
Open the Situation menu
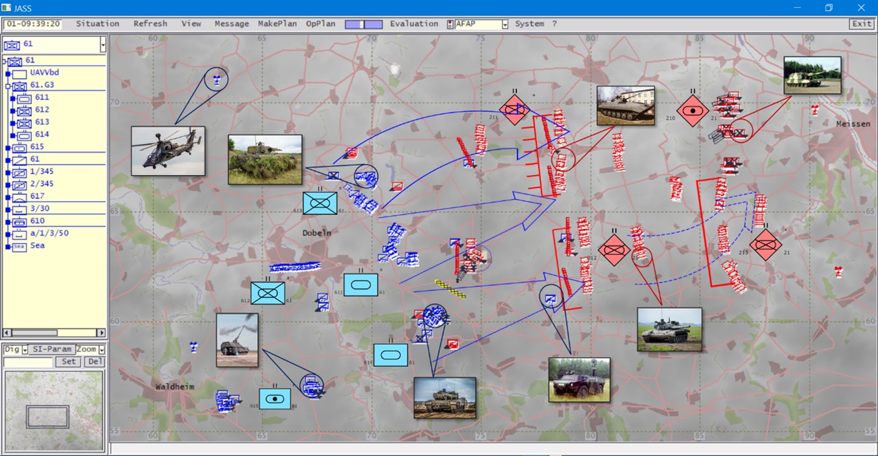coord(98,23)
